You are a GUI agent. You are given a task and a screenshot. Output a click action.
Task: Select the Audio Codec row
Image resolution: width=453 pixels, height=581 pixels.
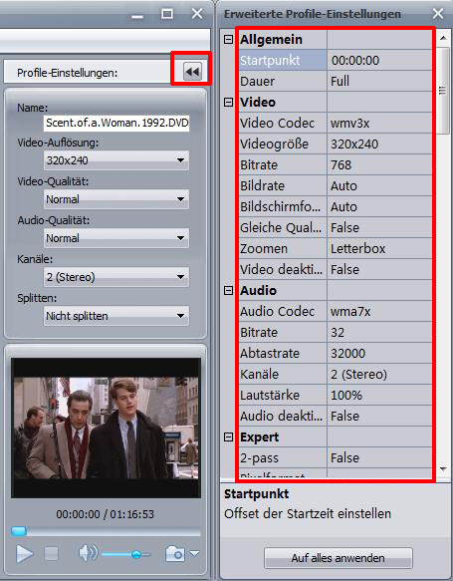point(336,311)
